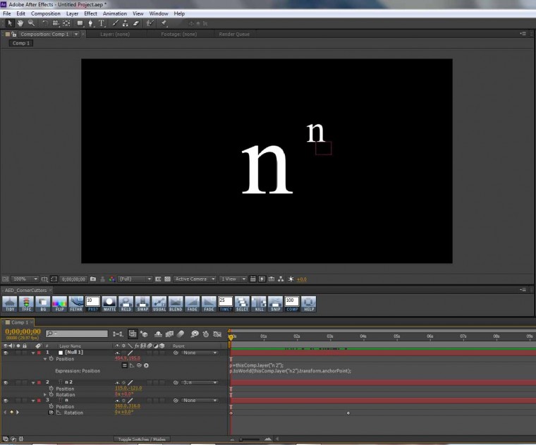Viewport: 536px width, 445px height.
Task: Switch to the Render Queue tab
Action: click(x=233, y=34)
